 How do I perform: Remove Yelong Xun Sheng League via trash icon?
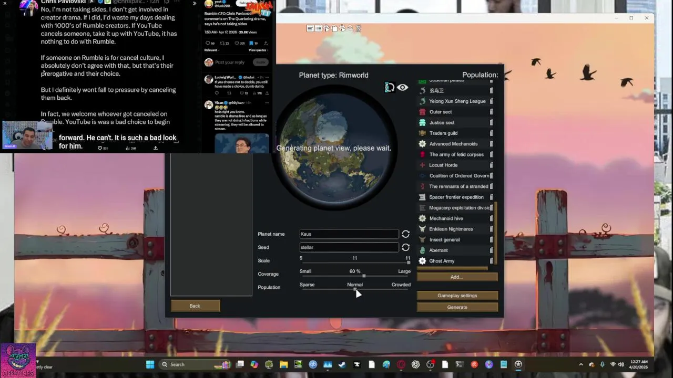tap(492, 101)
